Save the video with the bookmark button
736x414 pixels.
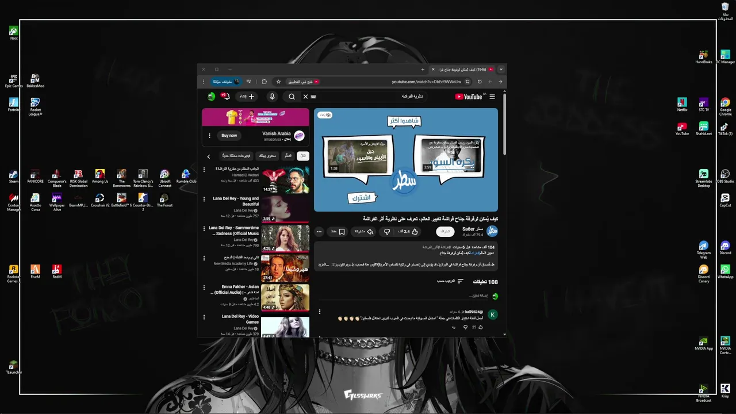(338, 232)
